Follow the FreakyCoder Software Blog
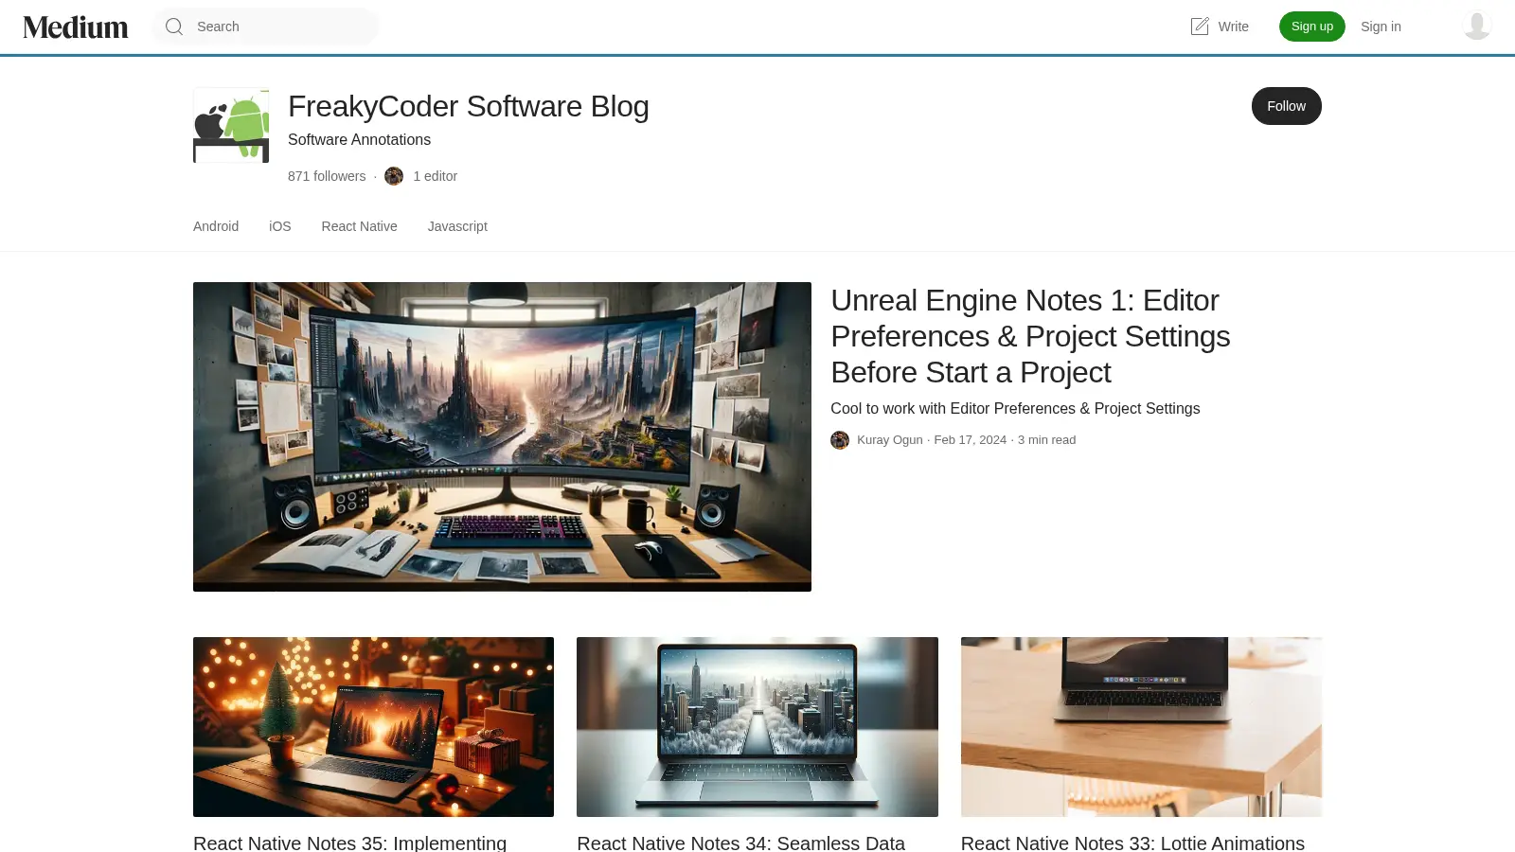 coord(1287,106)
